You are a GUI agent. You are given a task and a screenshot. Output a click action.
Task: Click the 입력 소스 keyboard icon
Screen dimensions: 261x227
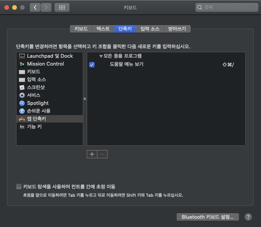click(x=22, y=80)
